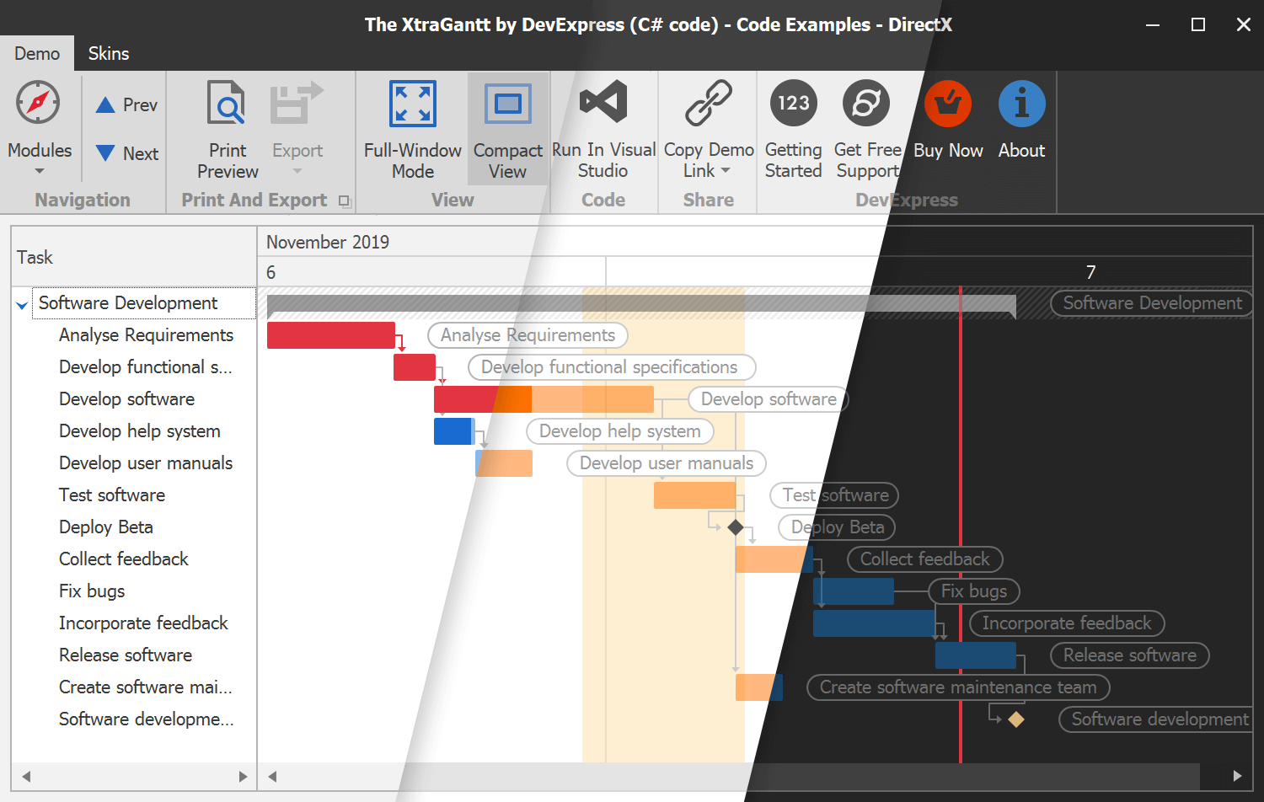Open the Export dropdown arrow

coord(297,170)
